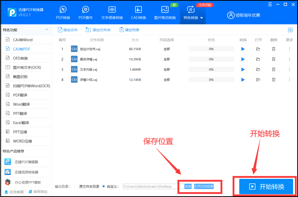Click output path field showing Desktop
This screenshot has height=197, width=298.
coord(153,186)
